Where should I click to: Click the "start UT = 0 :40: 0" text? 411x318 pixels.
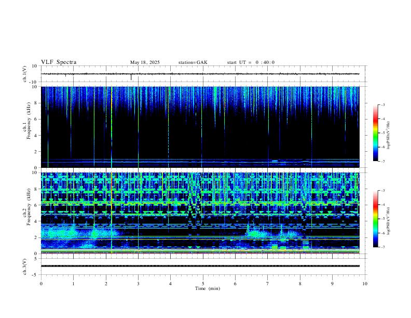click(x=251, y=62)
